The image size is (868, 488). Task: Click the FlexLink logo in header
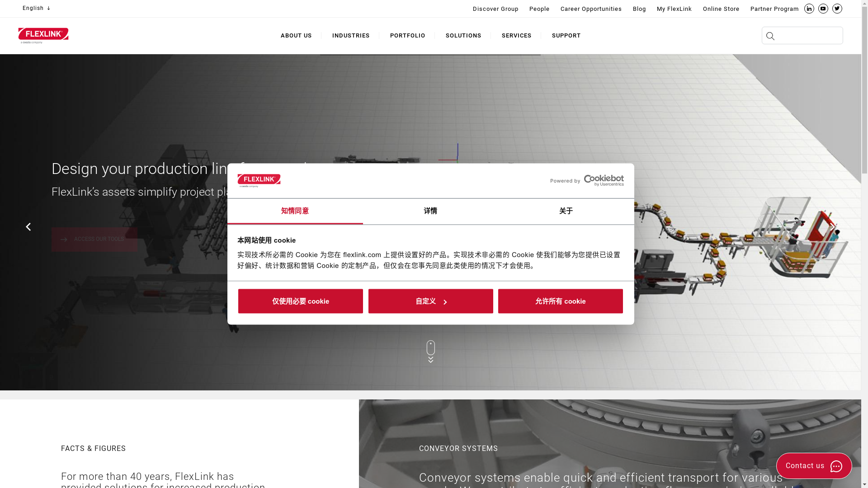(x=43, y=36)
